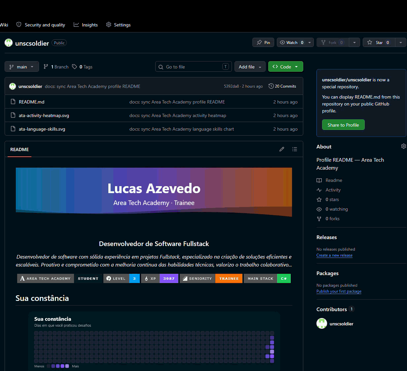The height and width of the screenshot is (371, 407).
Task: View the 1 Branch link
Action: click(x=56, y=67)
